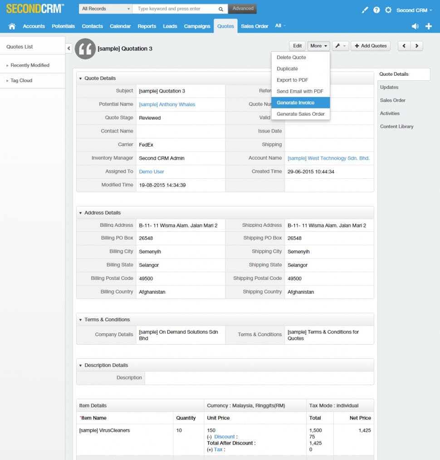Open the quick create plus icon
This screenshot has height=460, width=440.
428,26
